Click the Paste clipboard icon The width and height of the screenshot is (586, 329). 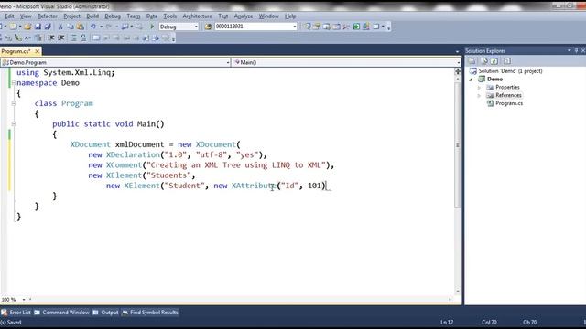(80, 27)
